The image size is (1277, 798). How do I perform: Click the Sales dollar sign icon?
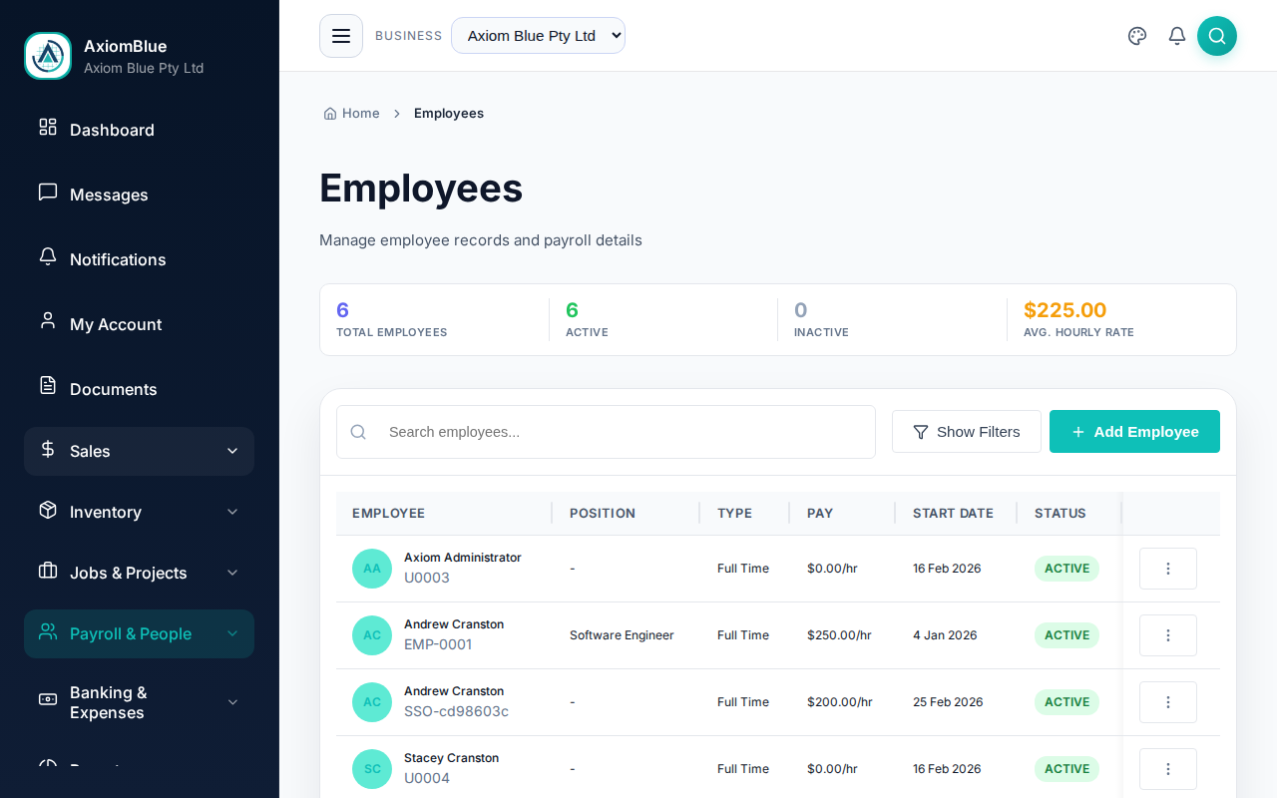click(x=48, y=449)
